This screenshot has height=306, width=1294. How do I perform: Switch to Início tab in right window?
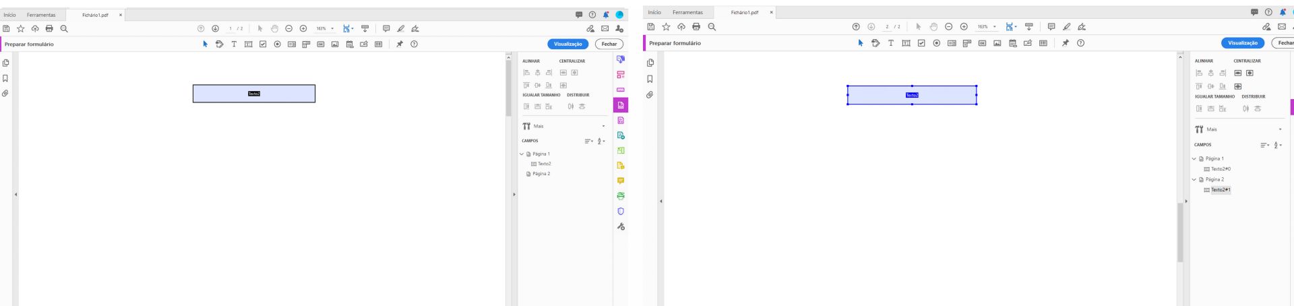(654, 12)
